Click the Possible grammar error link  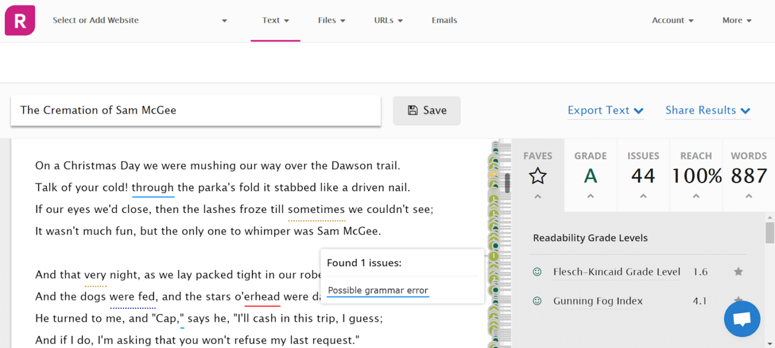click(x=378, y=290)
